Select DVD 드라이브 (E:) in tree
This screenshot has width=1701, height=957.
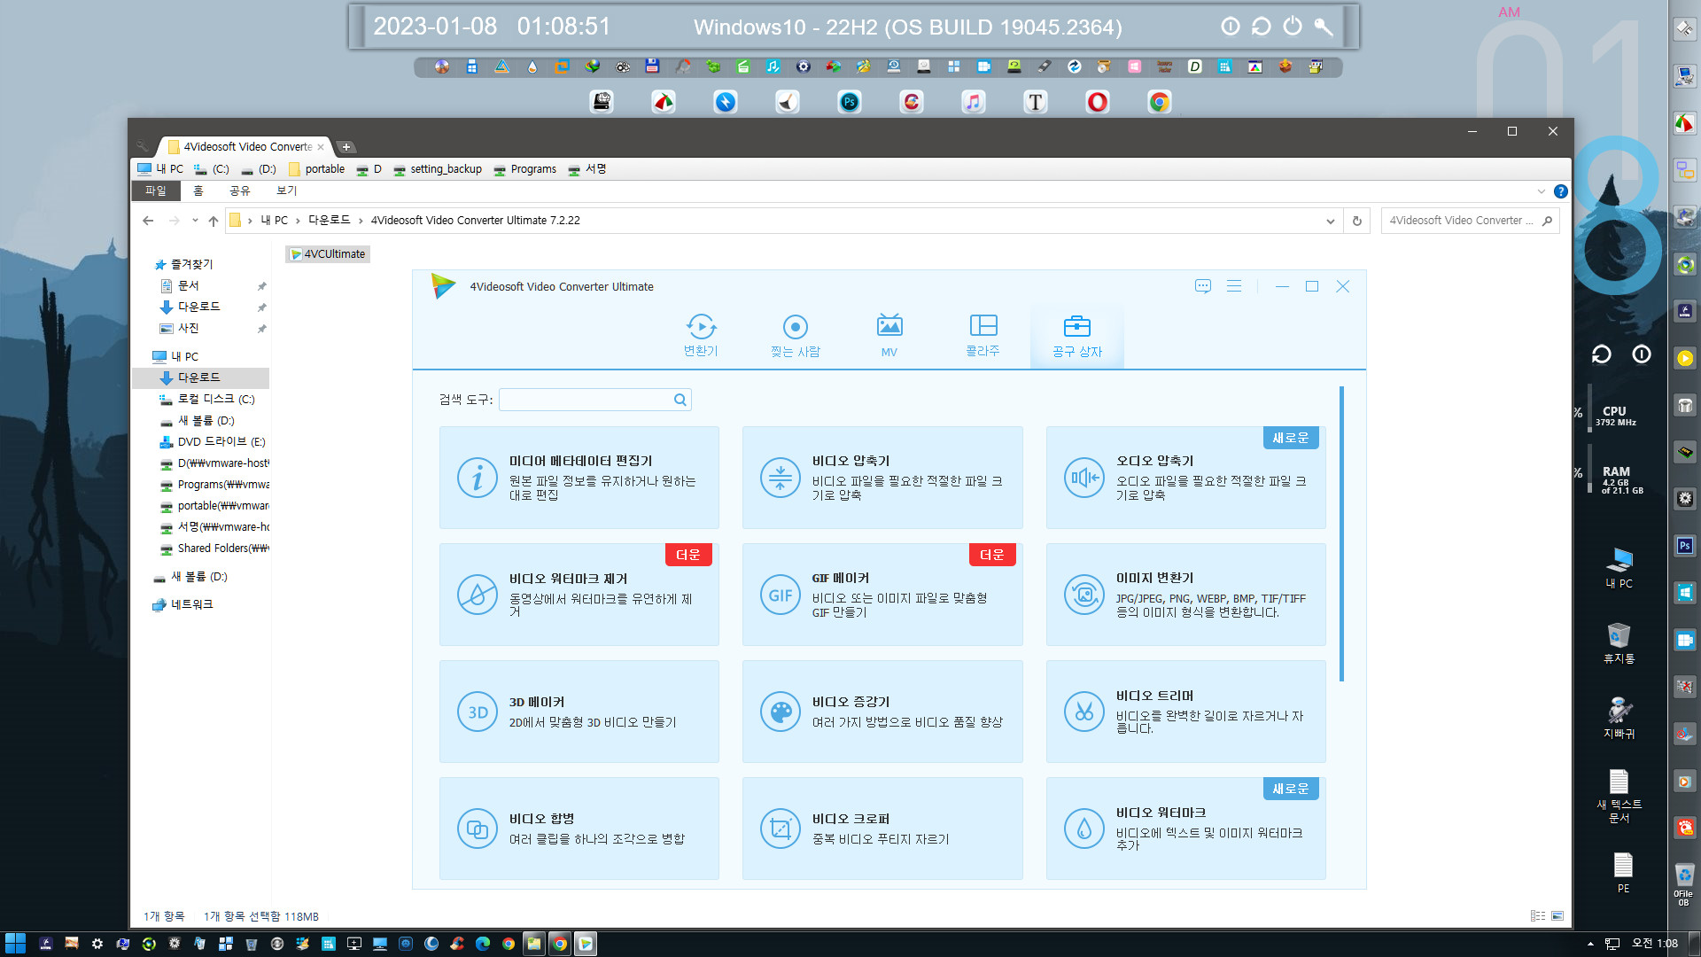221,441
